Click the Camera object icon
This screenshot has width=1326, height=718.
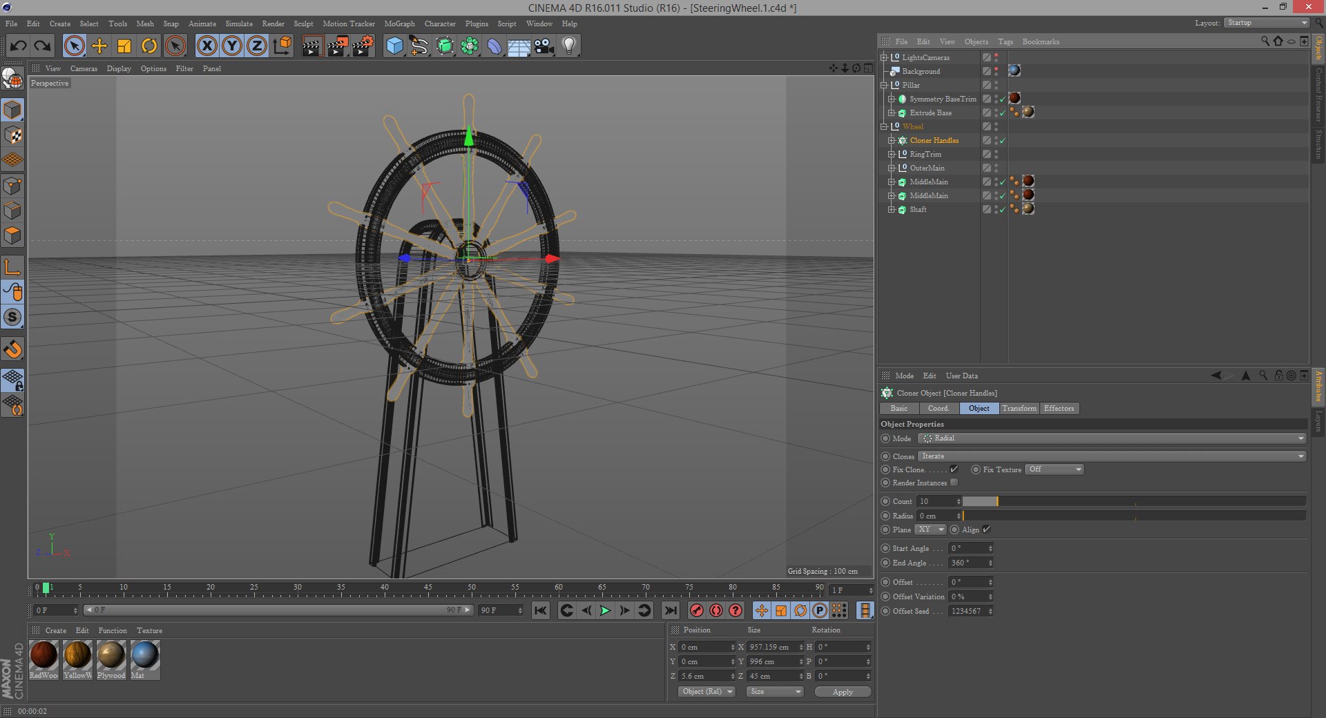[544, 46]
